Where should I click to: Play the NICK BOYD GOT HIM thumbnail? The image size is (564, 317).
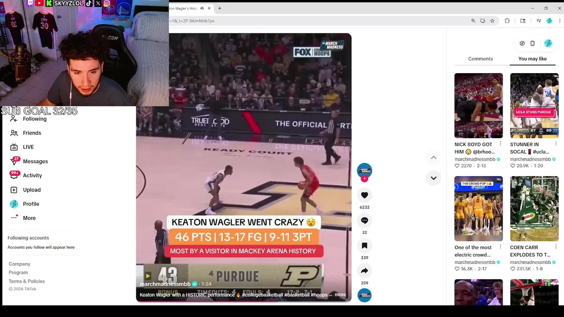(x=479, y=105)
